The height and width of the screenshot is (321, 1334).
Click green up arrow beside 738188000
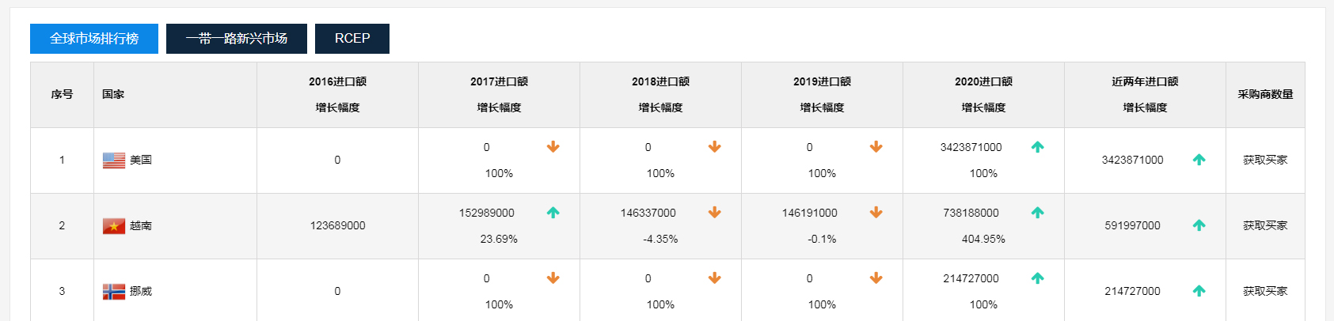pos(1038,213)
